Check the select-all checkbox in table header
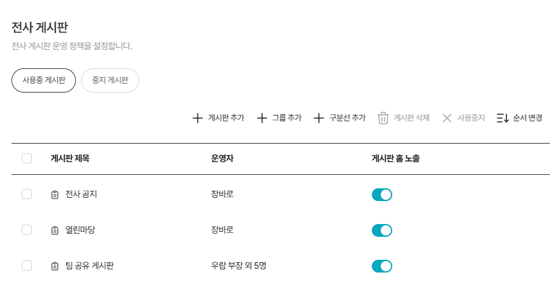Viewport: 560px width, 307px height. coord(27,158)
